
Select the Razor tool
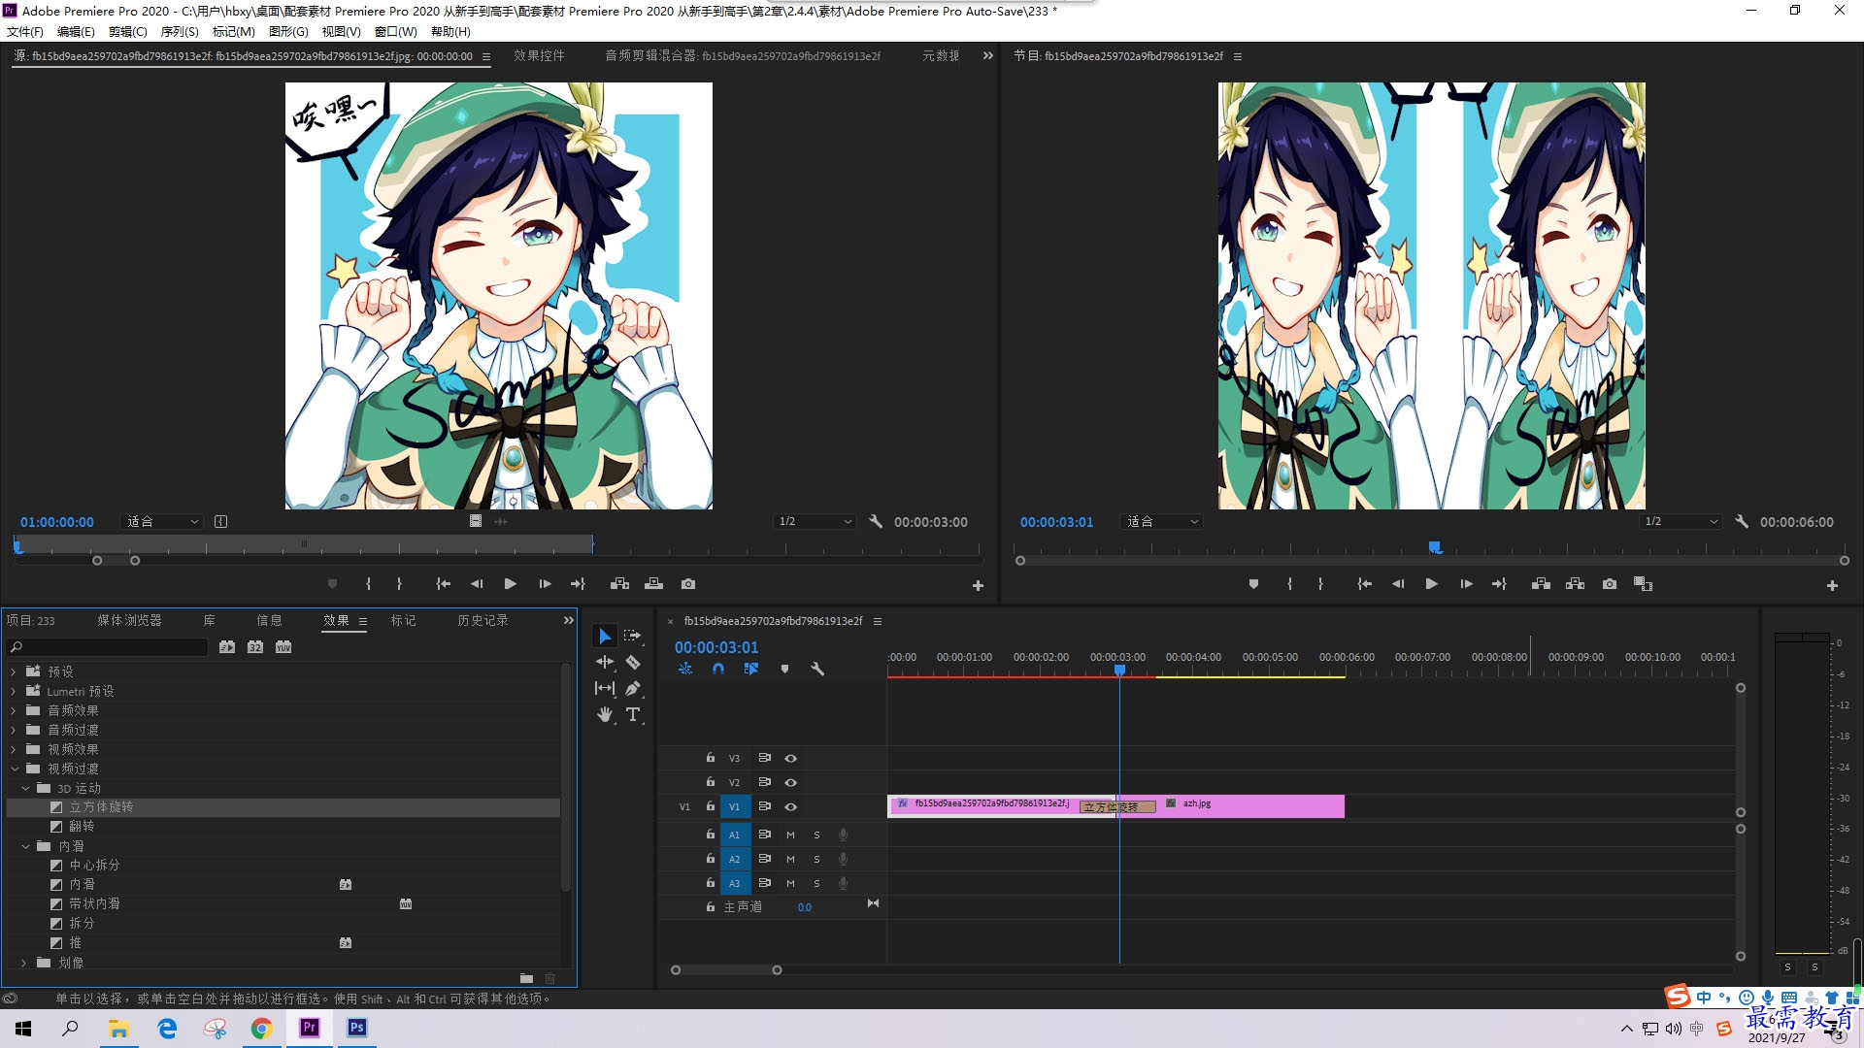click(633, 662)
